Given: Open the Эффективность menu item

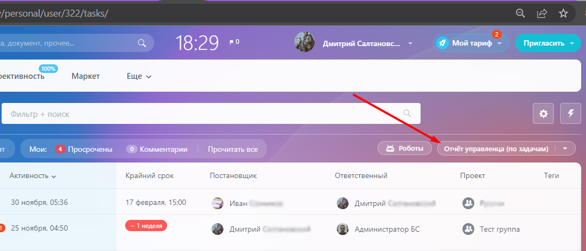Looking at the screenshot, I should 22,76.
